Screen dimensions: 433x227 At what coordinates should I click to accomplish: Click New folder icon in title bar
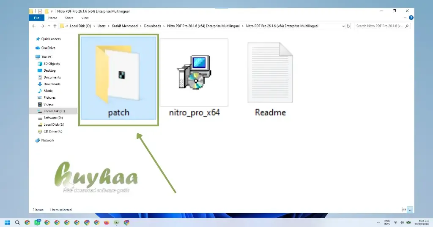[47, 11]
